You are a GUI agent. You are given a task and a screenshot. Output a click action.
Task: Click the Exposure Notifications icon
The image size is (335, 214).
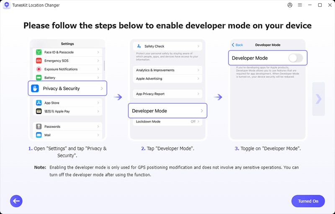39,69
